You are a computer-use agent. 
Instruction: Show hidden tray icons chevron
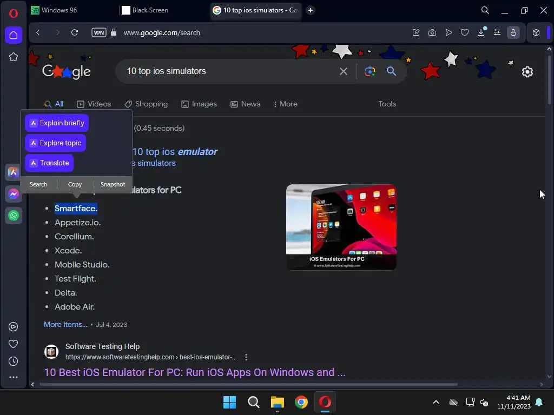(x=436, y=402)
